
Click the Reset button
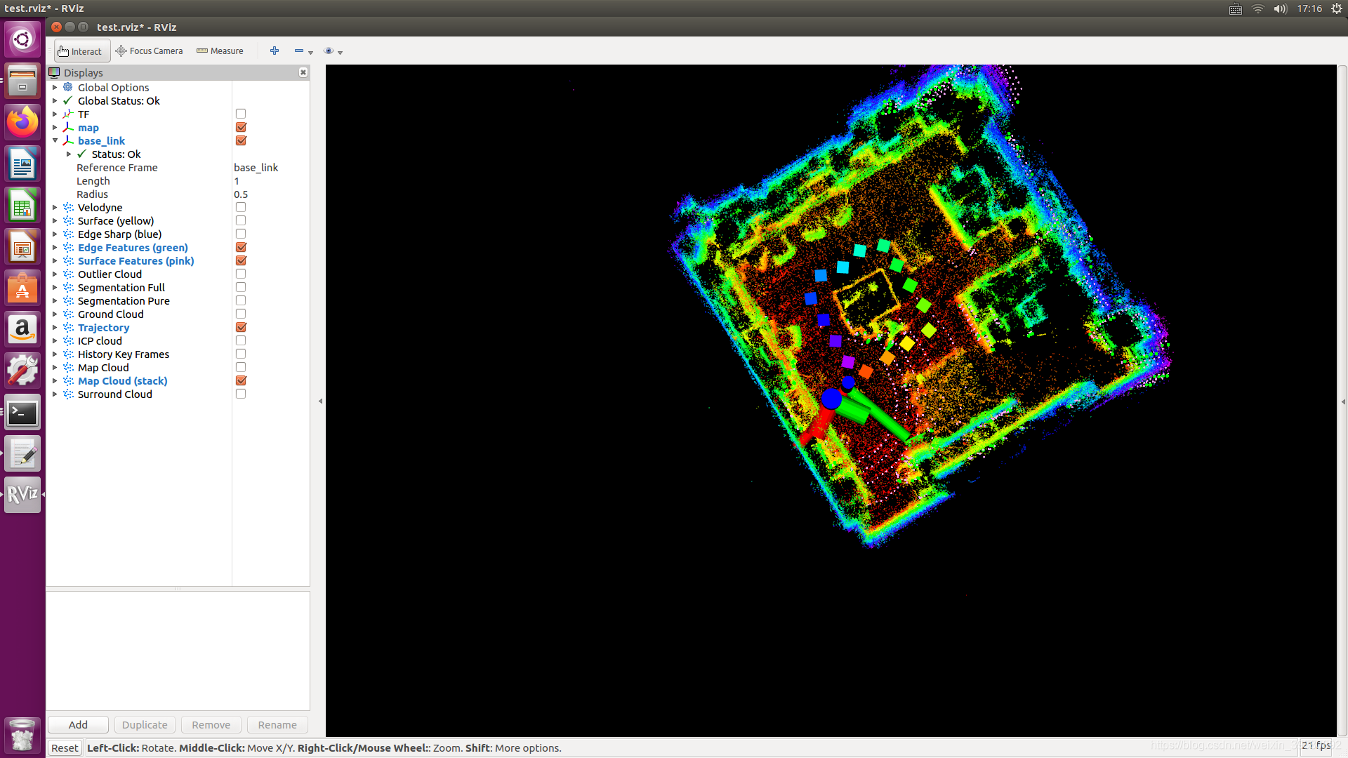point(65,747)
